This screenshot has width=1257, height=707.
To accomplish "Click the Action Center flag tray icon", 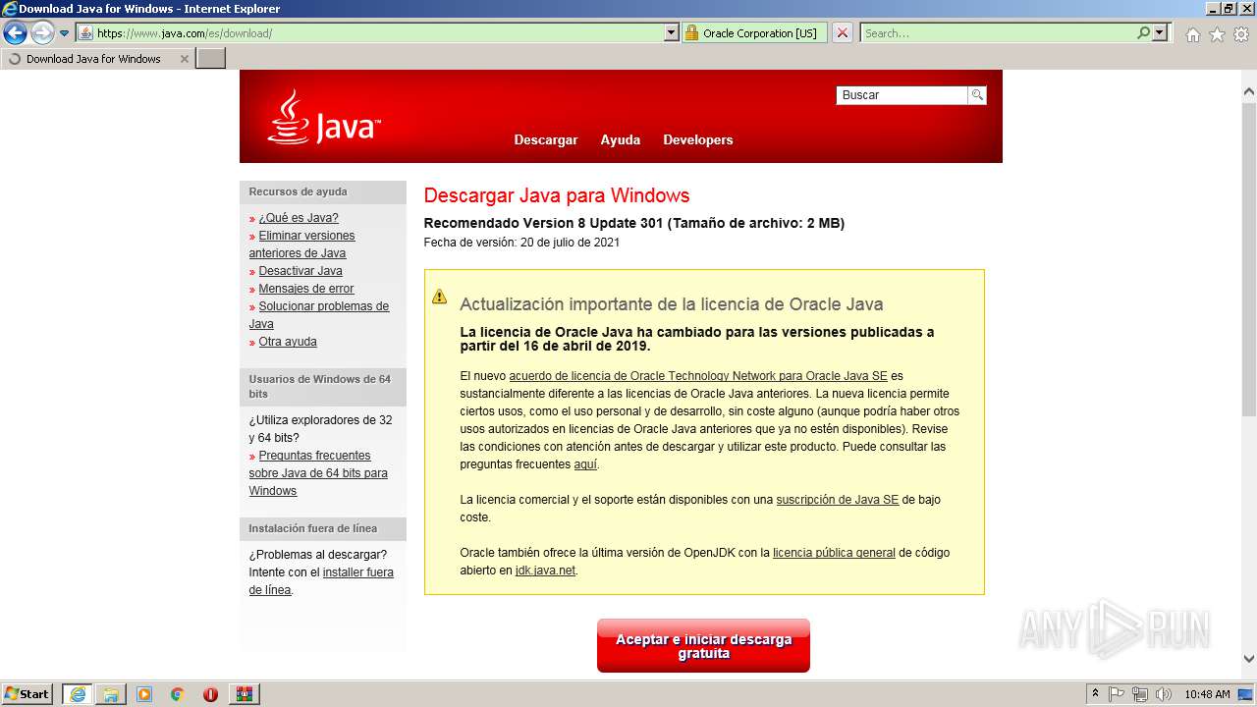I will point(1117,694).
